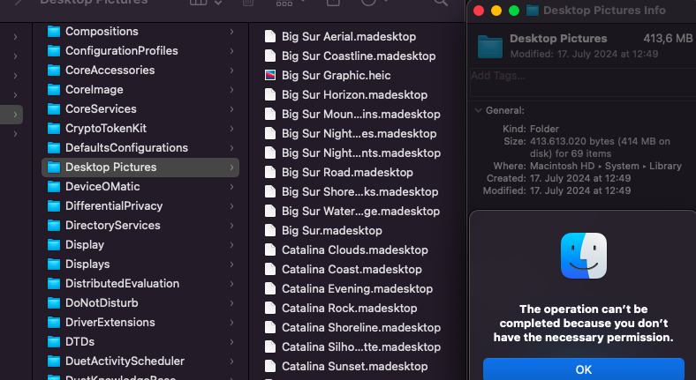
Task: Click the Big Sur Graphic.heic image icon
Action: (x=270, y=75)
